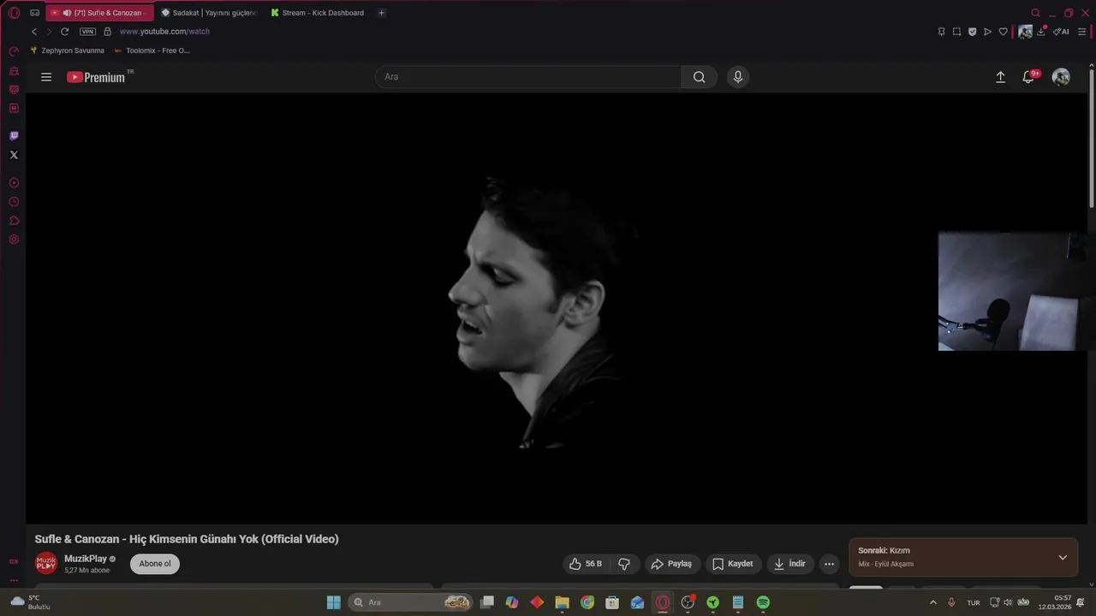Click the page vertical scrollbar thumb
The width and height of the screenshot is (1096, 616).
click(1091, 137)
